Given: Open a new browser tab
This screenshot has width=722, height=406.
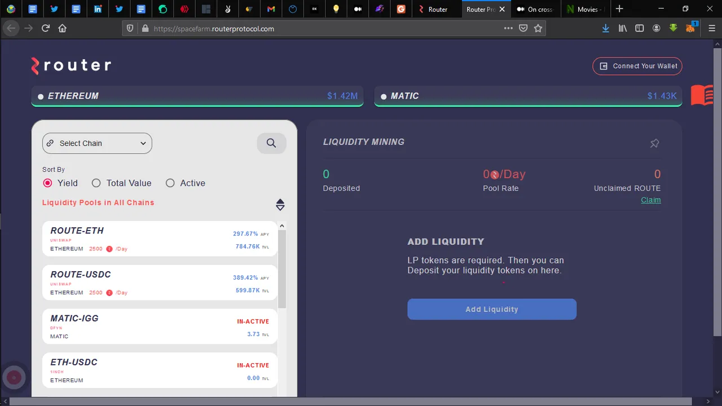Looking at the screenshot, I should [x=619, y=9].
